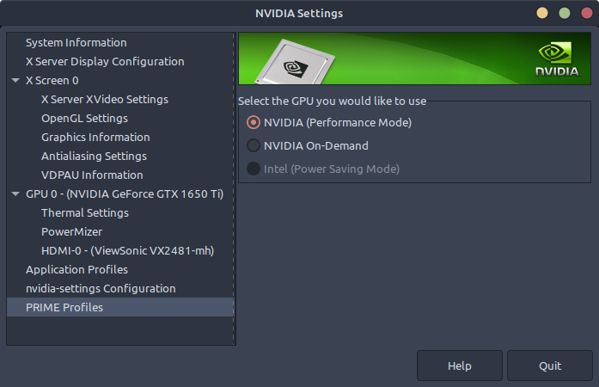Click the NVIDIA logo in banner
Screen dimensions: 599x387
point(558,59)
